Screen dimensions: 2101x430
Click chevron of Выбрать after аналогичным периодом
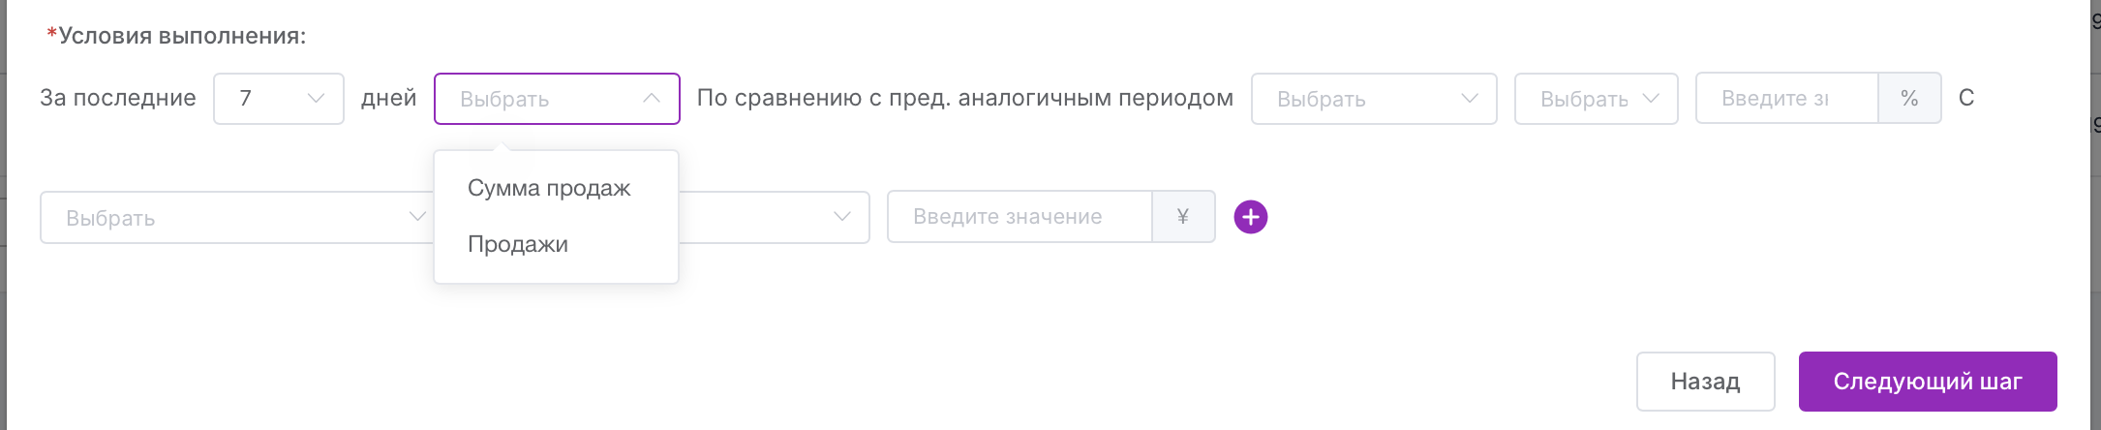pyautogui.click(x=1469, y=98)
